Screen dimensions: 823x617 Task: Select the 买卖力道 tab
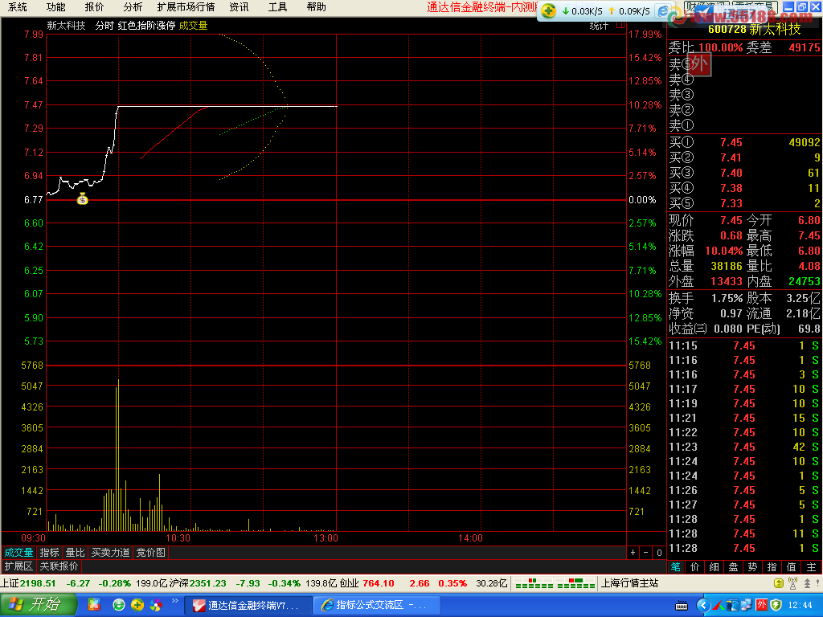click(x=110, y=553)
